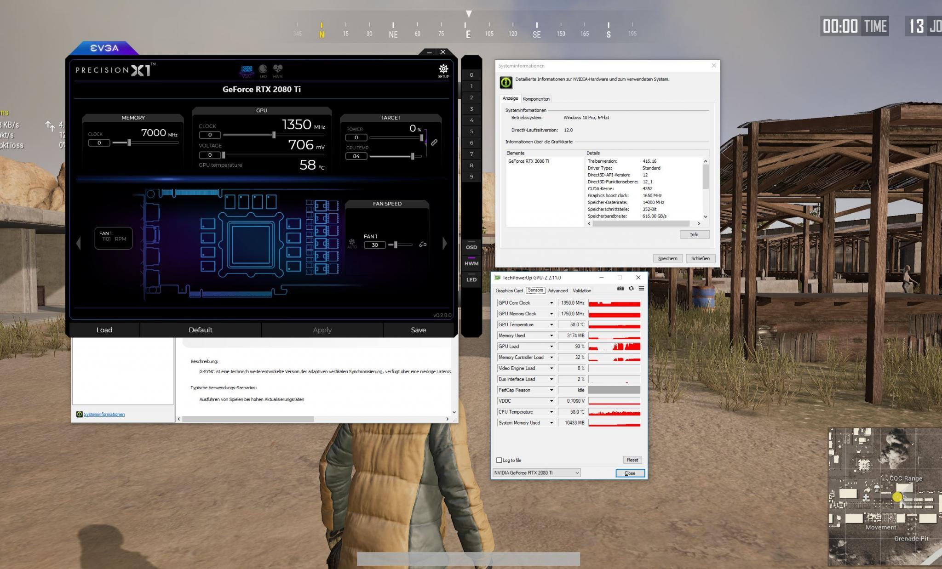The height and width of the screenshot is (569, 942).
Task: Click Reset in the GPU-Z window
Action: 632,460
